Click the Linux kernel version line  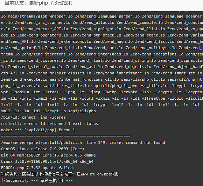(x=47, y=161)
